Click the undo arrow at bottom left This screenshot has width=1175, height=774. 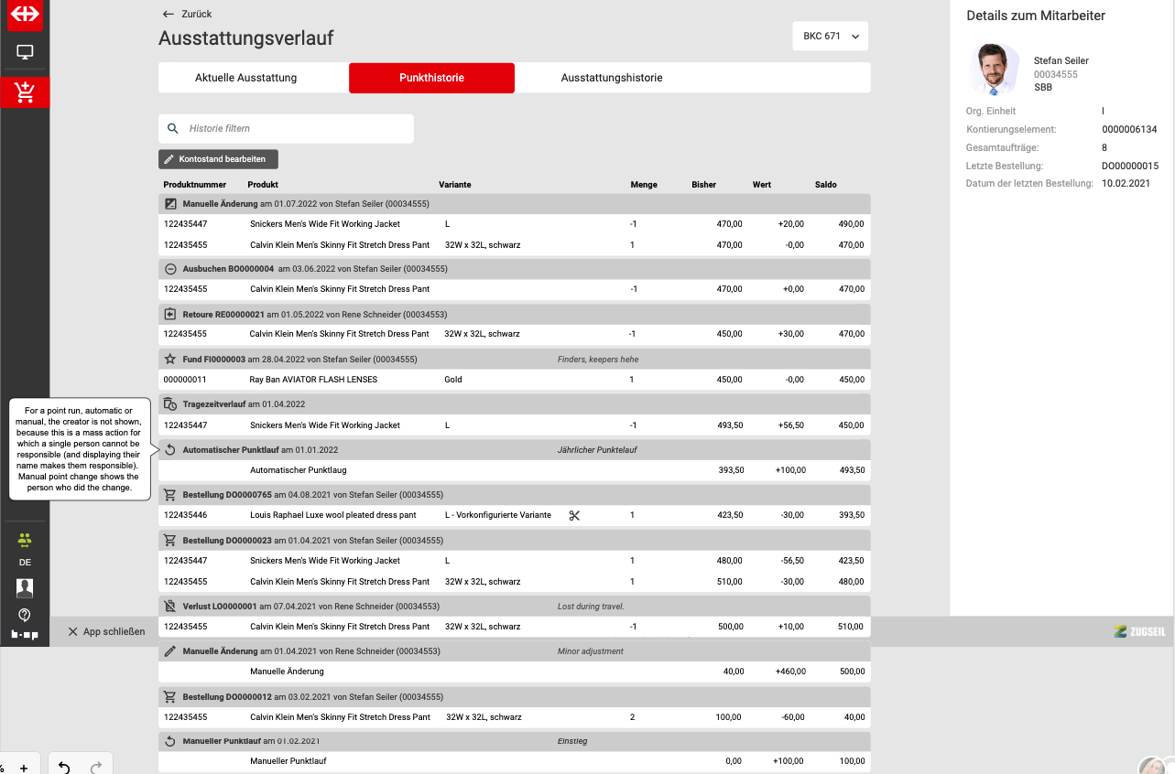[x=64, y=767]
